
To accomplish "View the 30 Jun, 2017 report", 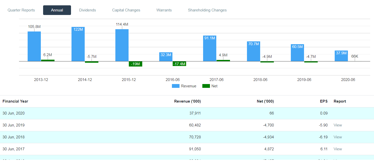I will 338,149.
